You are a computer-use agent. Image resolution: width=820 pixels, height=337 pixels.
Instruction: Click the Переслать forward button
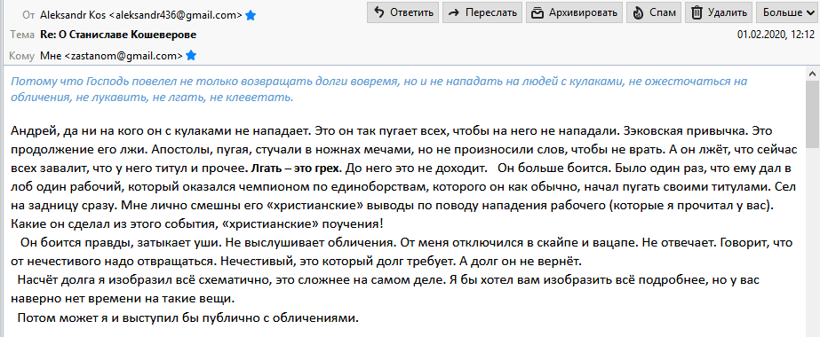pyautogui.click(x=482, y=12)
